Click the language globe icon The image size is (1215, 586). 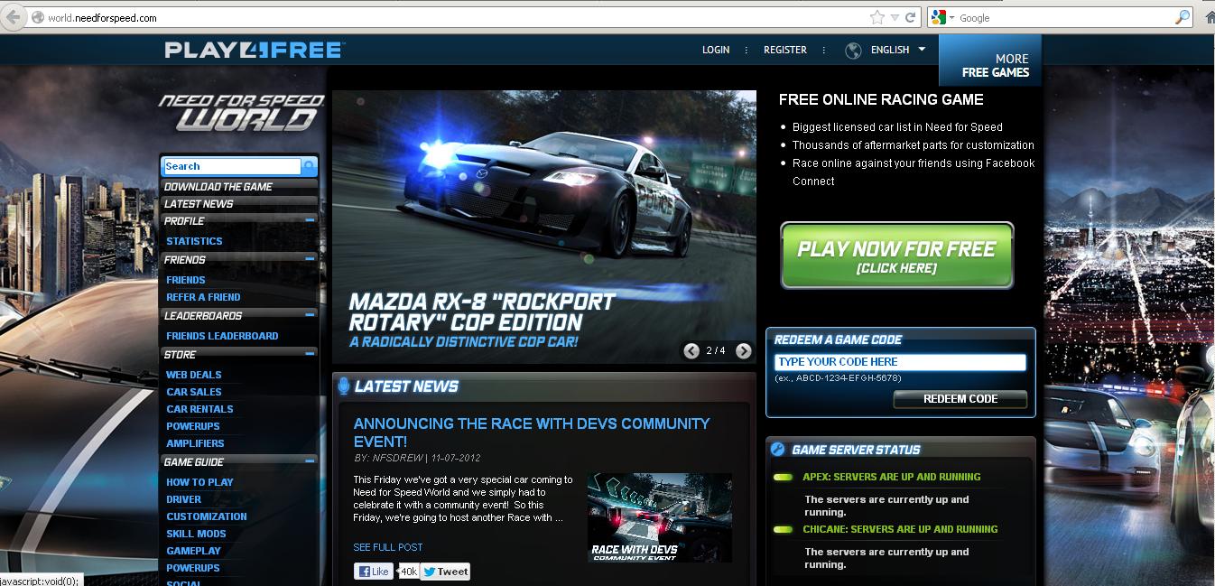(x=853, y=51)
